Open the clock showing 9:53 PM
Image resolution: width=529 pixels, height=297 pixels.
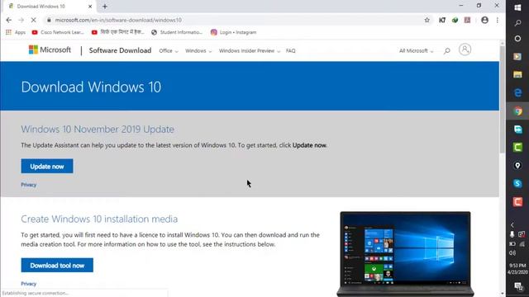517,269
